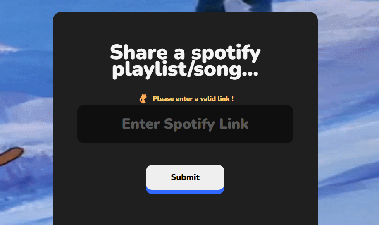Image resolution: width=379 pixels, height=225 pixels.
Task: Click the Submit button
Action: click(185, 179)
